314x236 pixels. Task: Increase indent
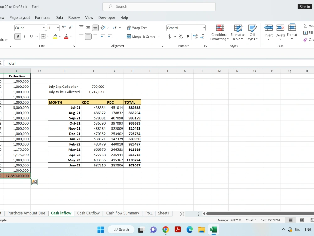tap(110, 36)
